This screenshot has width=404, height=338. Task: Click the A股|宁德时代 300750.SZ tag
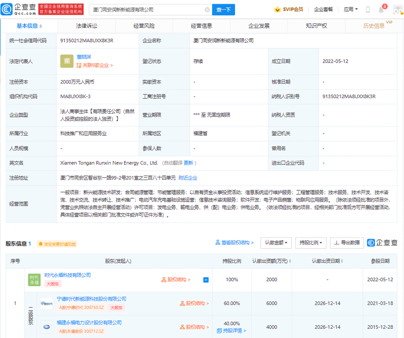pos(82,308)
